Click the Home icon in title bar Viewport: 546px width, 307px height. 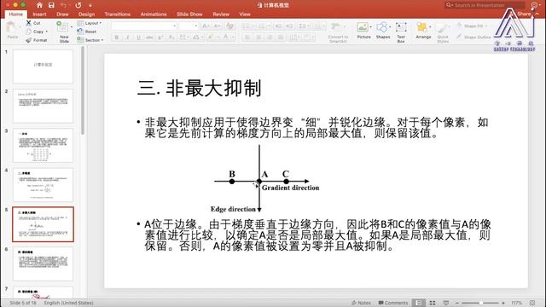point(39,5)
